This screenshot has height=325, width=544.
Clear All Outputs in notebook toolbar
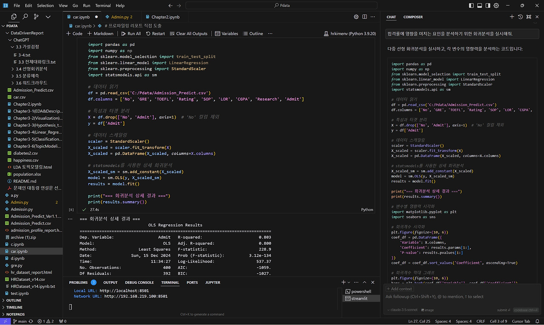188,34
